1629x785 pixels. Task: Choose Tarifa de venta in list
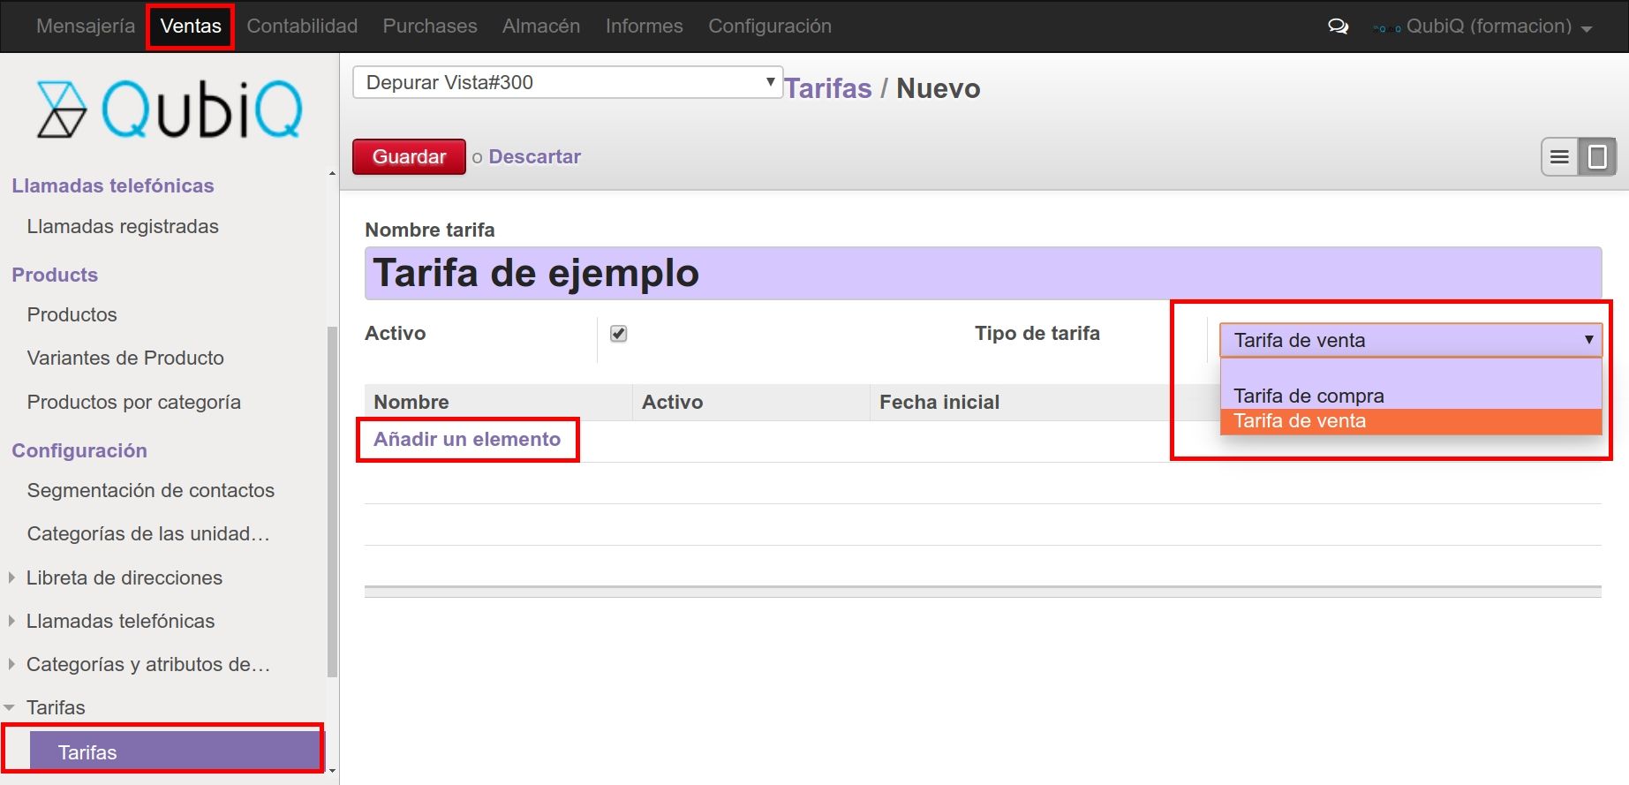pyautogui.click(x=1300, y=421)
